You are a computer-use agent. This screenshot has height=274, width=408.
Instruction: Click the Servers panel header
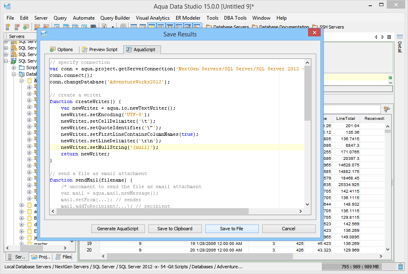(x=20, y=36)
